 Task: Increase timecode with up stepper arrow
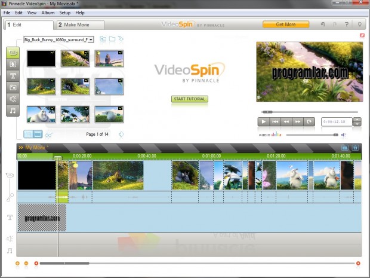coord(357,120)
